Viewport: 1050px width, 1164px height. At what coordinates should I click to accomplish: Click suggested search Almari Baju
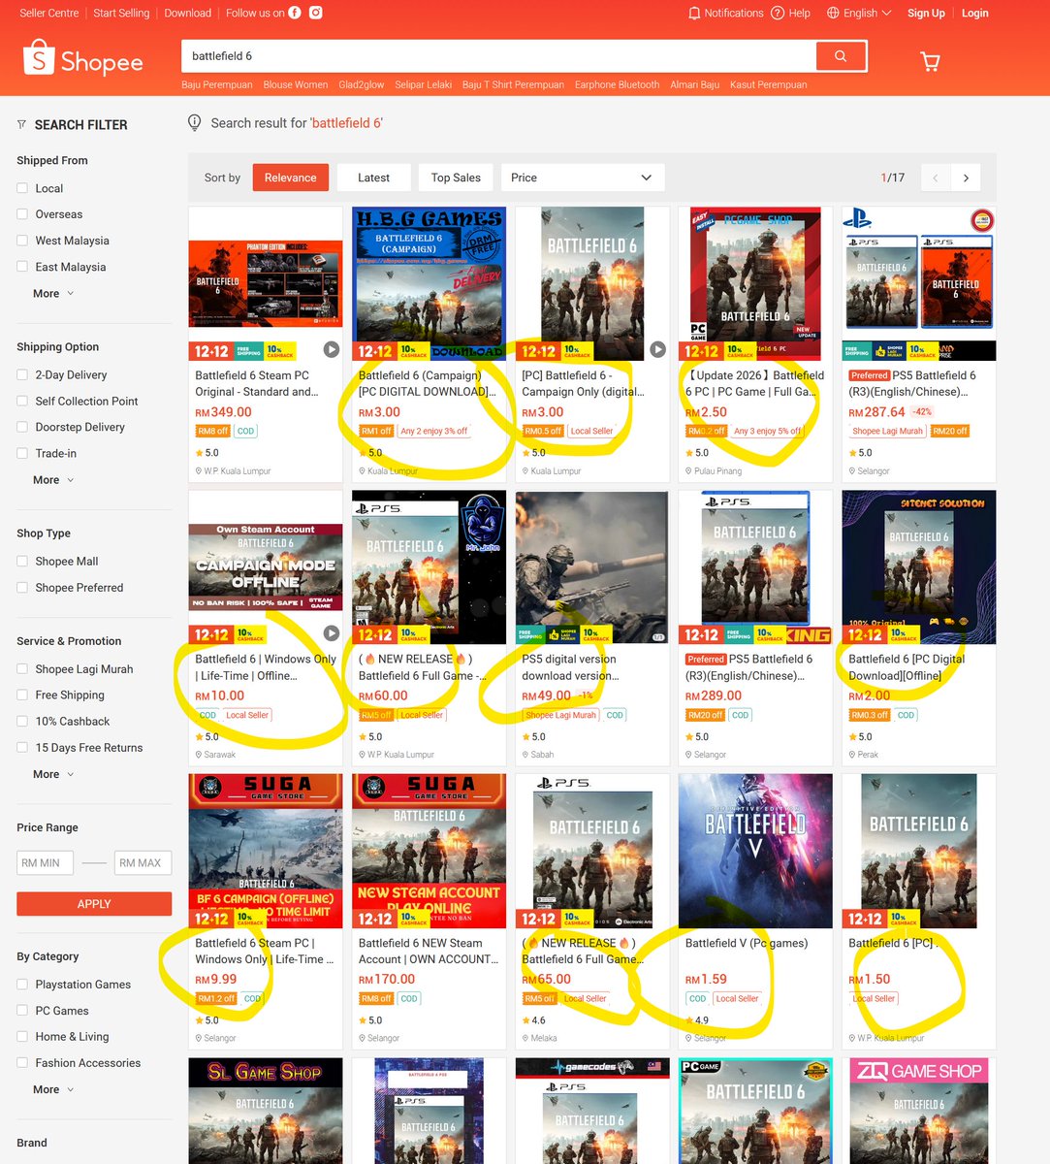tap(694, 84)
